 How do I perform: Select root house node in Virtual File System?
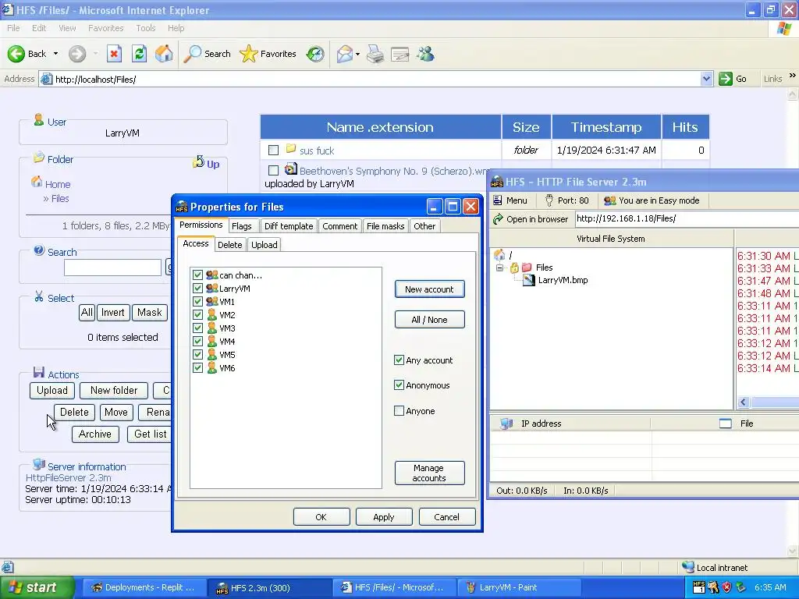[499, 255]
